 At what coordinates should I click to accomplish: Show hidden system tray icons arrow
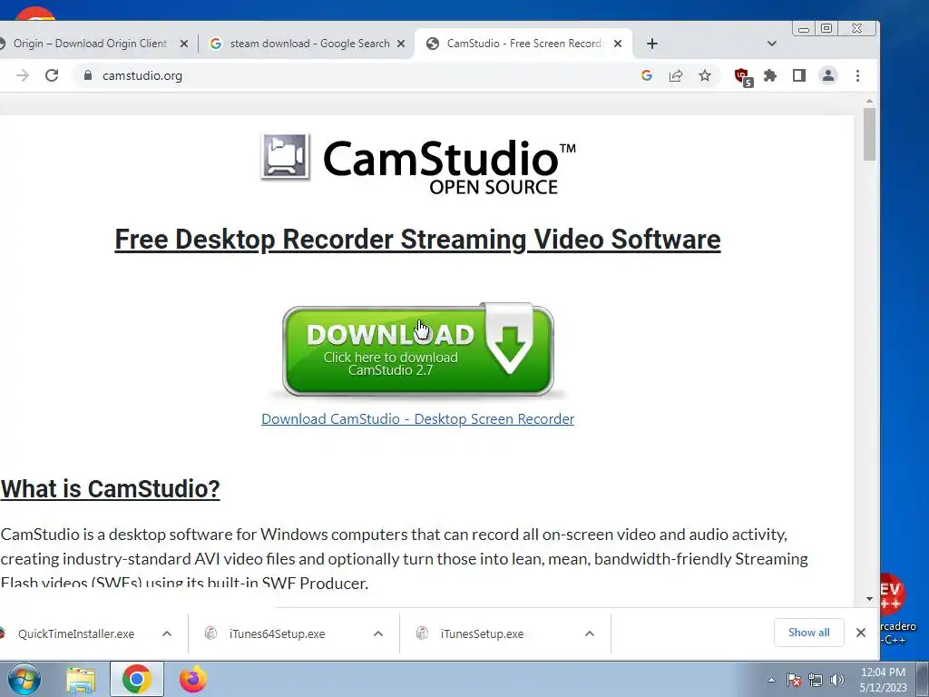[771, 680]
